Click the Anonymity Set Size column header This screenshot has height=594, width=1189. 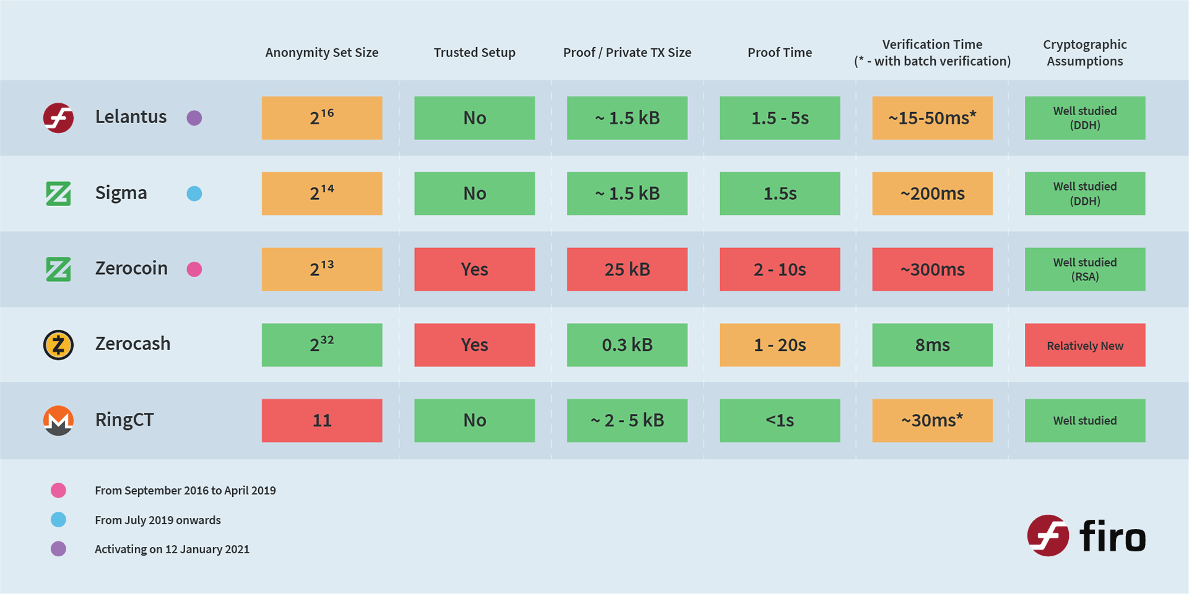coord(321,53)
